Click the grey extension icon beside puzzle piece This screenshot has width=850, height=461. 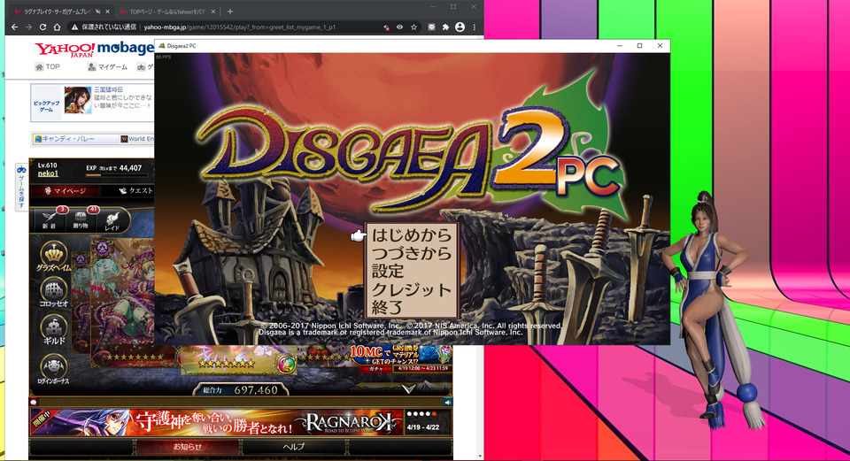[431, 27]
